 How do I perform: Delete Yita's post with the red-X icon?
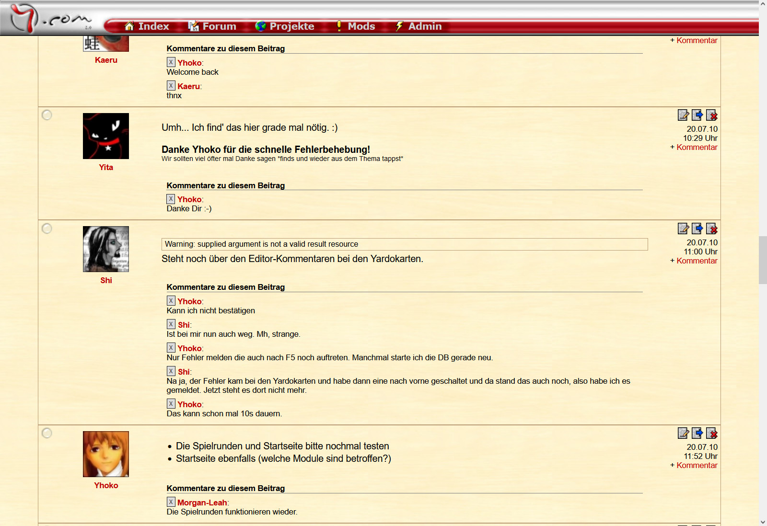(x=712, y=115)
